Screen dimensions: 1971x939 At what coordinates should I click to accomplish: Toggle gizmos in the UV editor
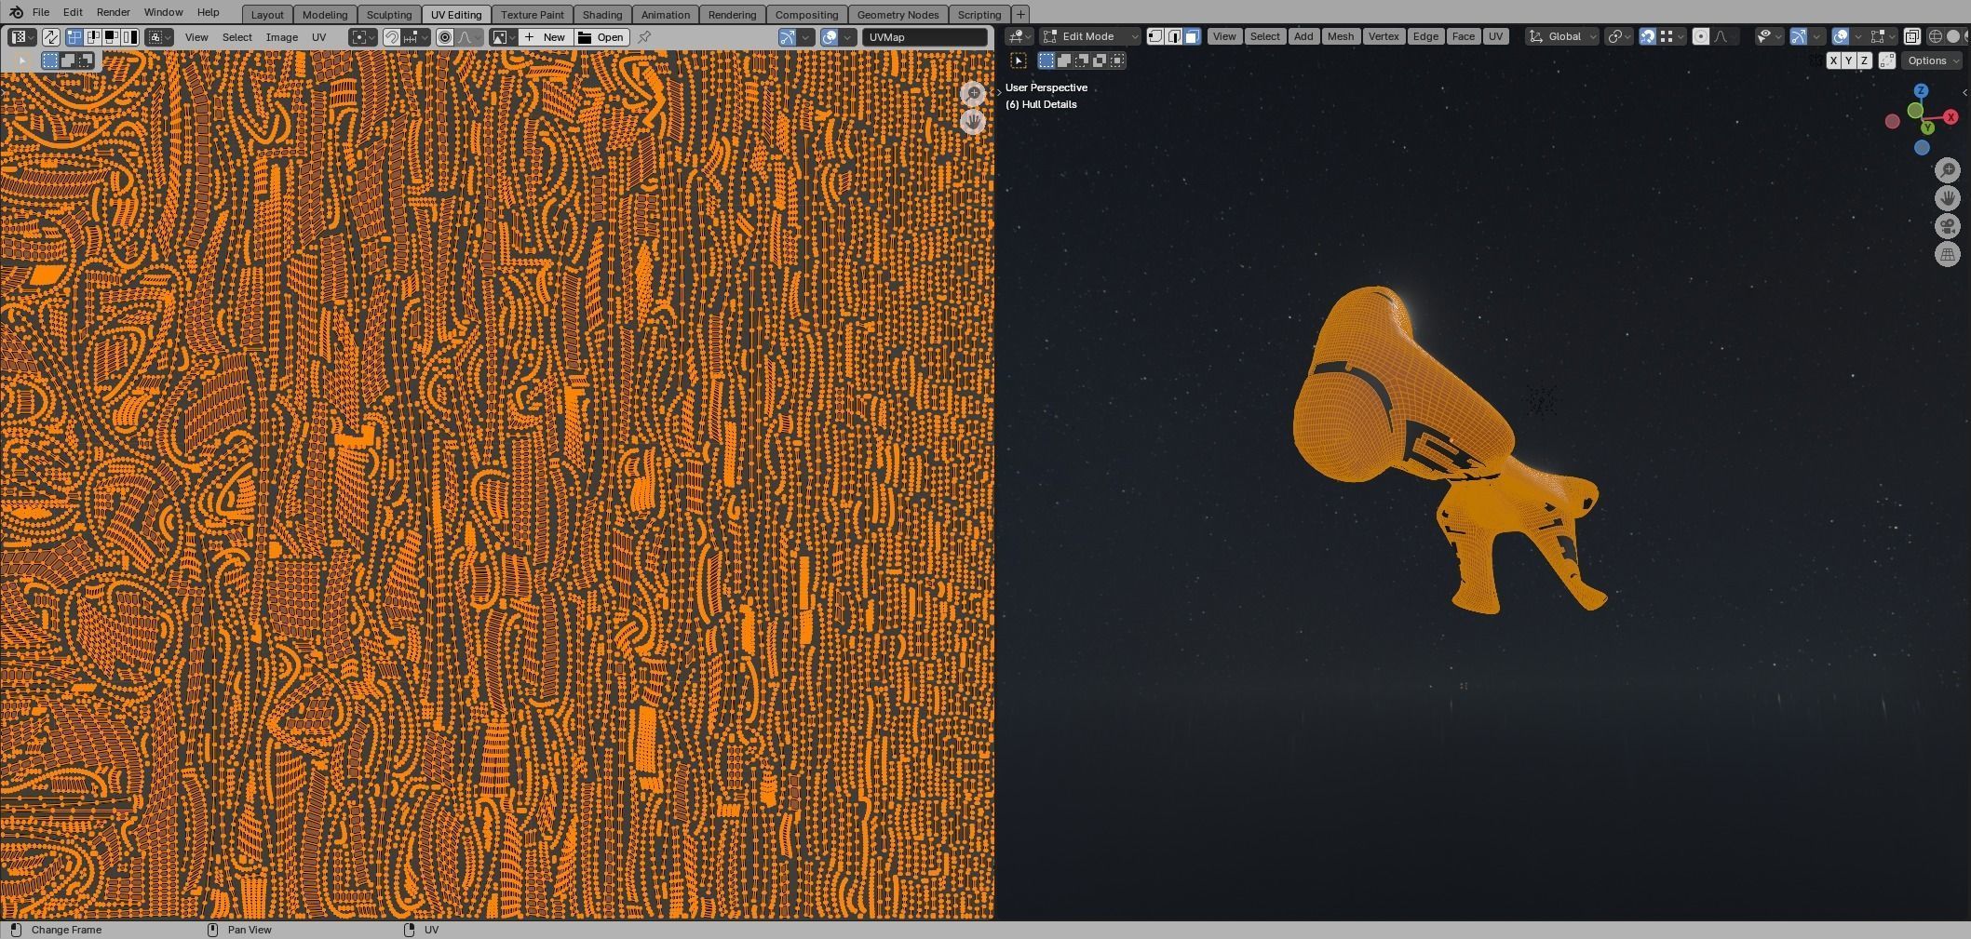tap(788, 37)
